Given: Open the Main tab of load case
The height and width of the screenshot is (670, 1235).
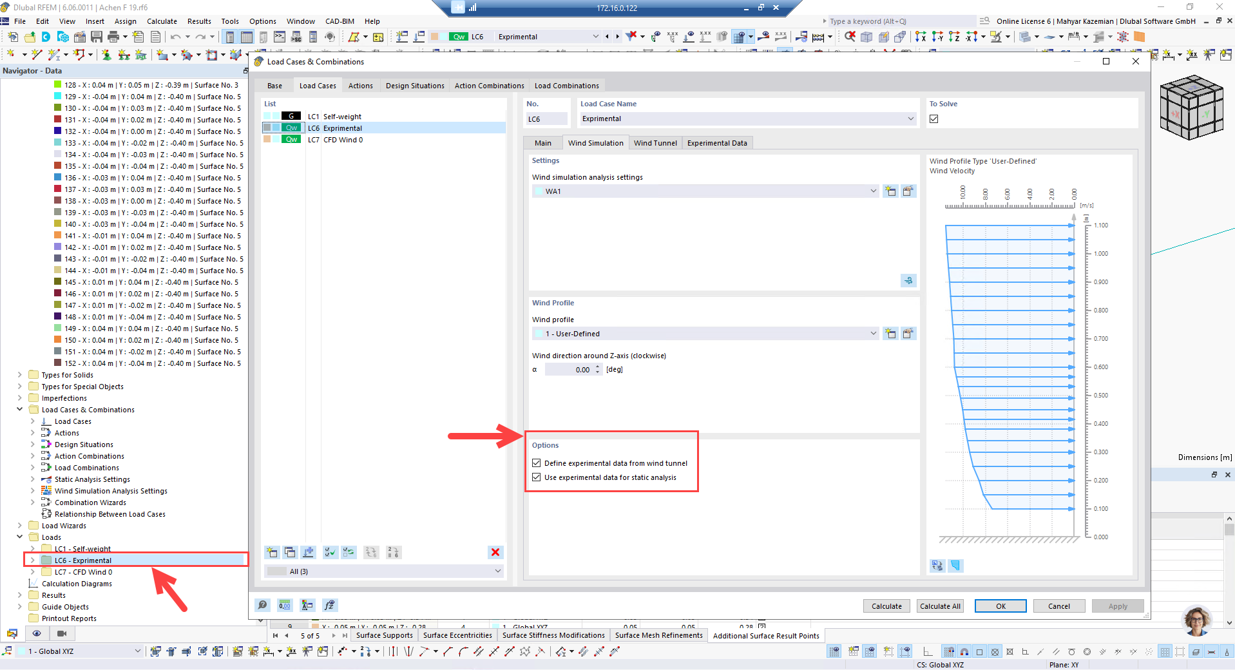Looking at the screenshot, I should [543, 143].
